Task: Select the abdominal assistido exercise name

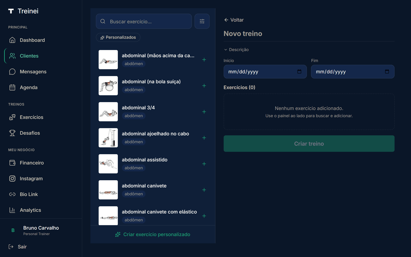Action: point(145,160)
